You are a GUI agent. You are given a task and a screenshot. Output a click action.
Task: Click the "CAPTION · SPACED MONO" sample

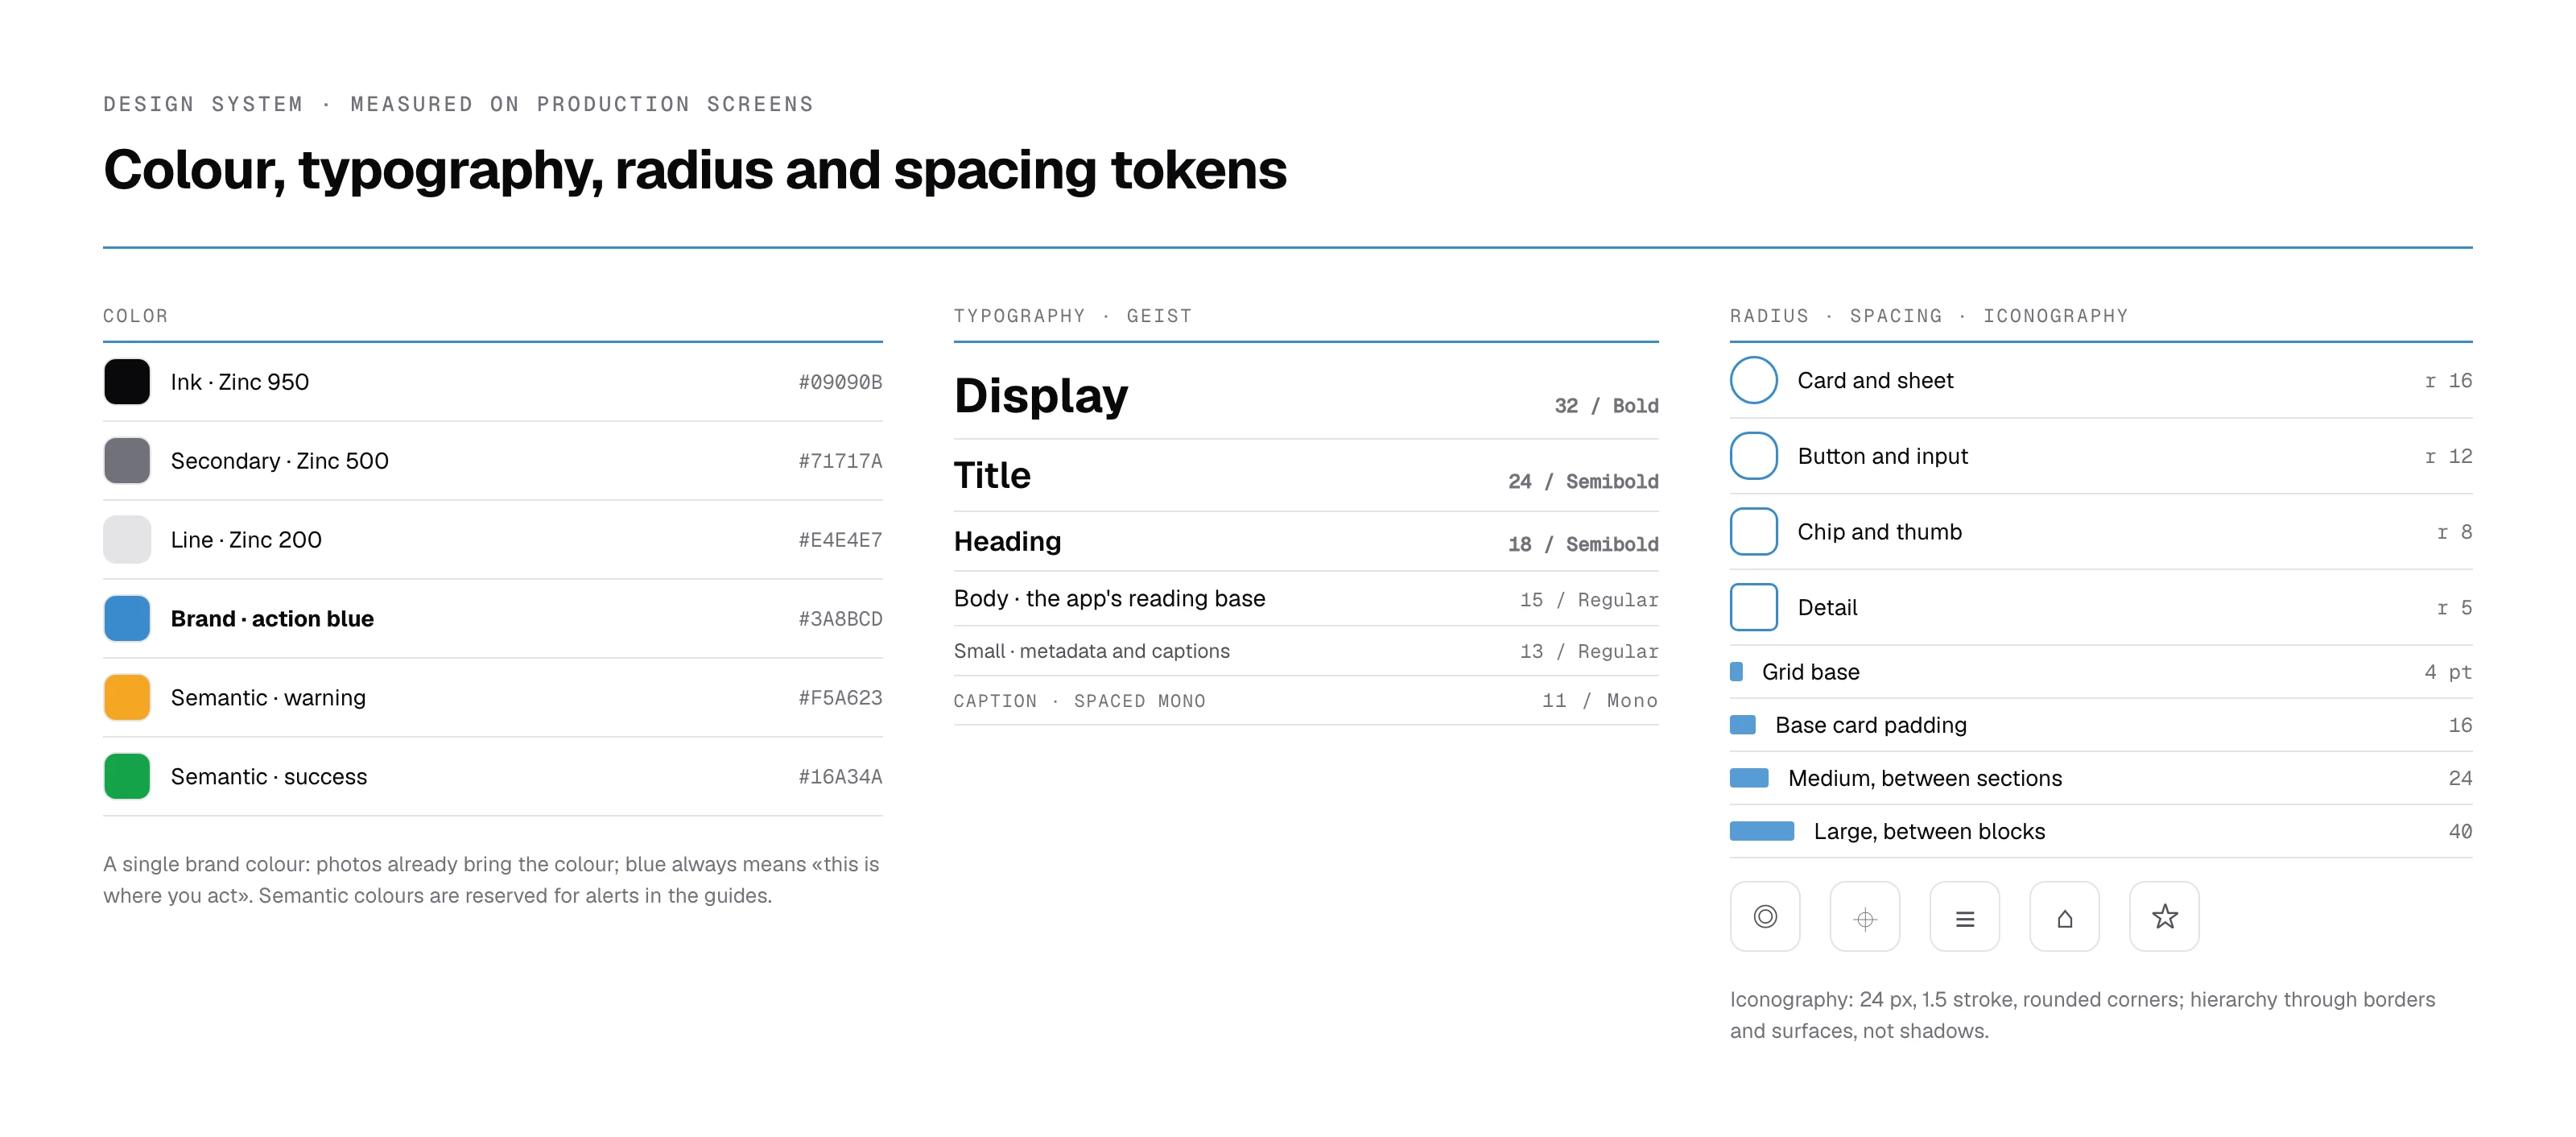pyautogui.click(x=1079, y=701)
